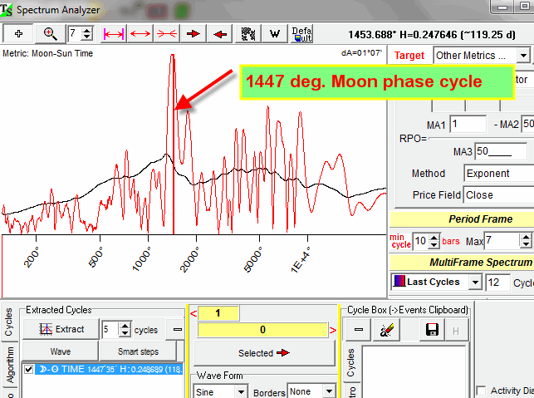
Task: Click the Default settings toolbar icon
Action: 301,34
